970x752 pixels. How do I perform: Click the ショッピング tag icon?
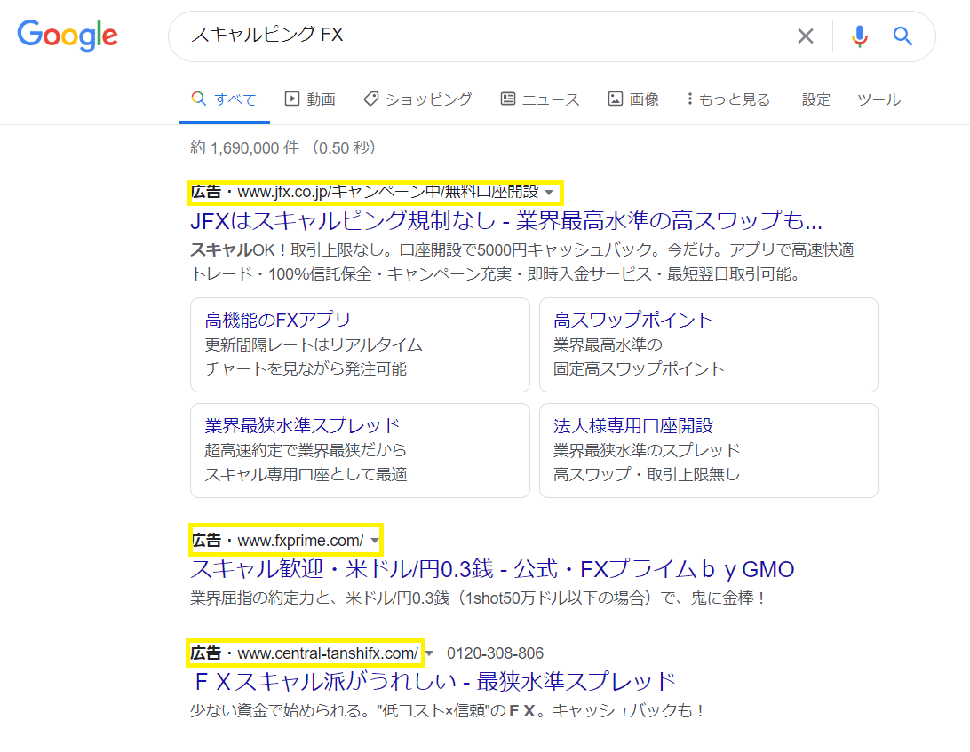click(371, 99)
